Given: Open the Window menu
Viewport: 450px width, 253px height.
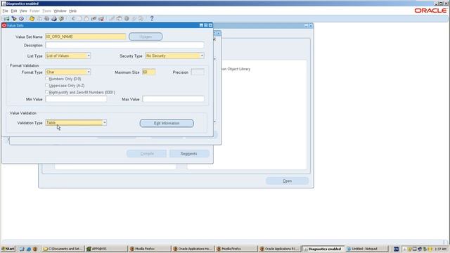Looking at the screenshot, I should [x=60, y=11].
